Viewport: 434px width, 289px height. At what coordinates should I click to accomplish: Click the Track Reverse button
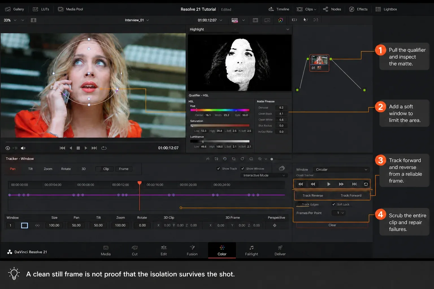[313, 196]
